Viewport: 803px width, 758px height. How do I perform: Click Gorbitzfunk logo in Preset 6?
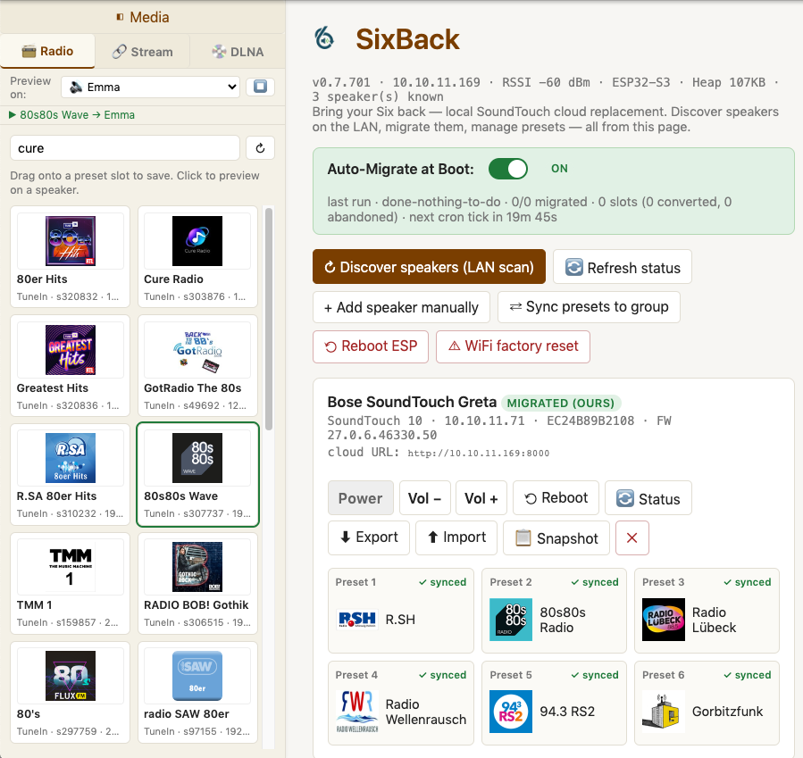[x=663, y=712]
